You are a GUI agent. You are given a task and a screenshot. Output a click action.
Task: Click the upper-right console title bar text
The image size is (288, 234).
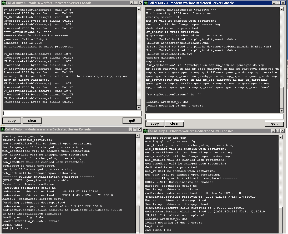191,3
